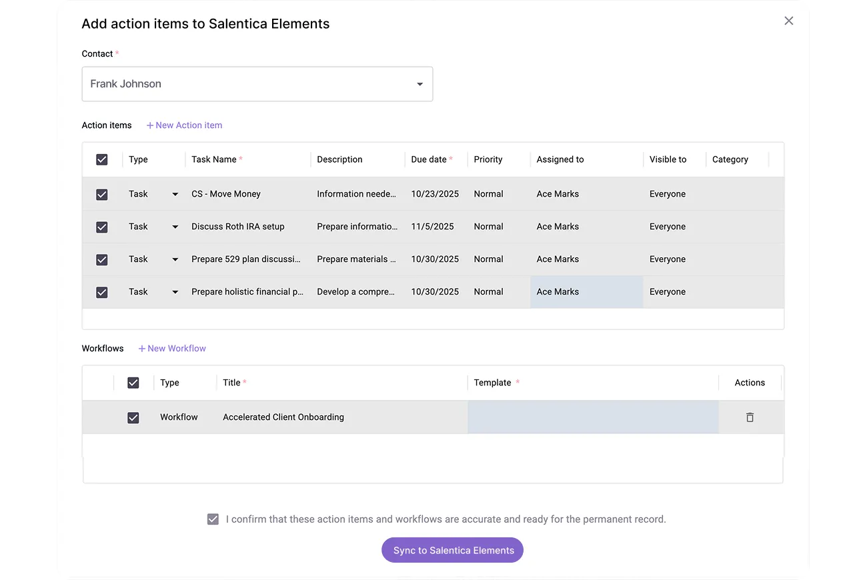Uncheck the CS - Move Money task
The height and width of the screenshot is (580, 867).
point(102,194)
